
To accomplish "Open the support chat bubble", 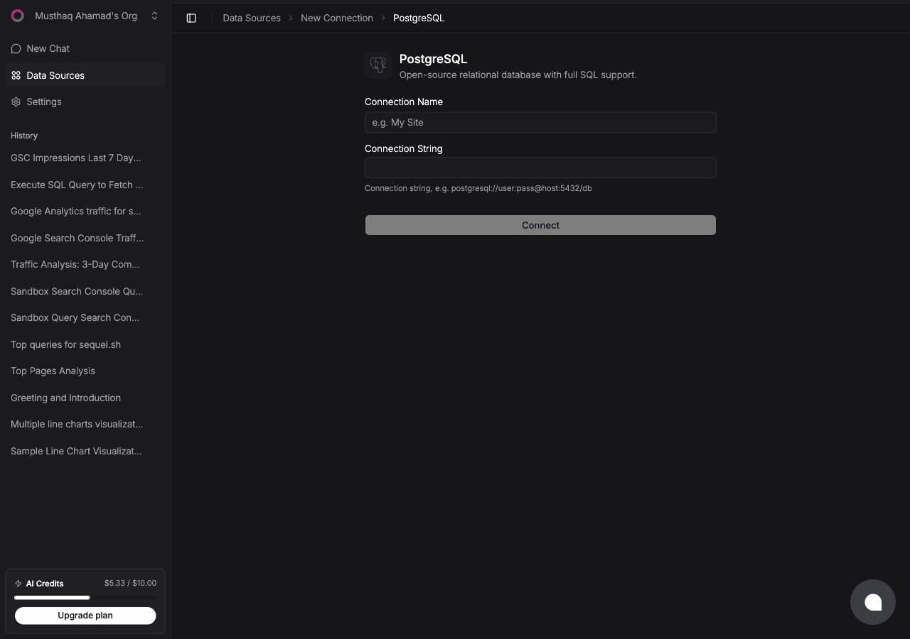I will coord(873,602).
